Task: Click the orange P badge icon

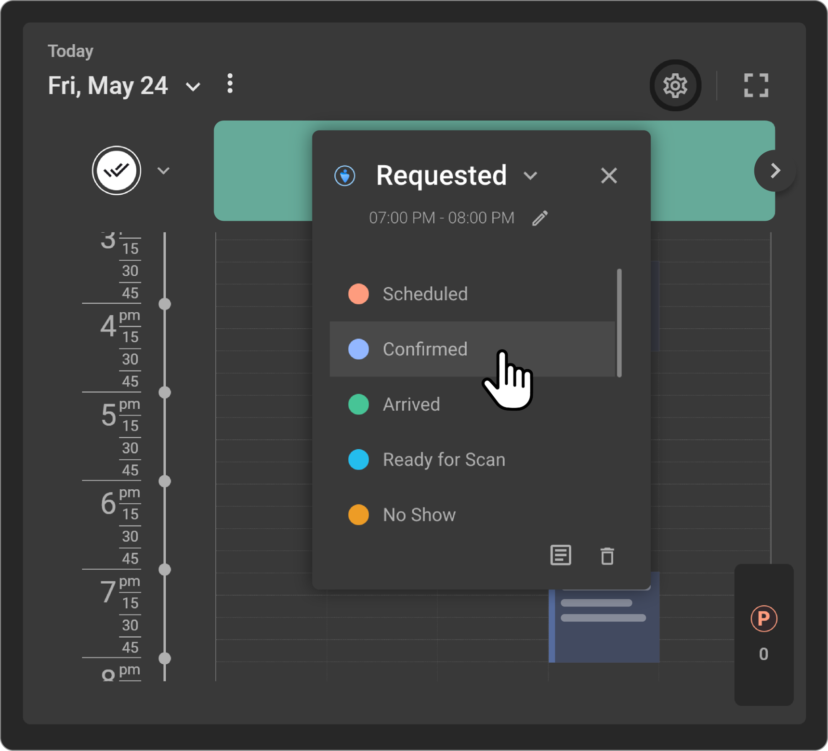Action: (763, 618)
